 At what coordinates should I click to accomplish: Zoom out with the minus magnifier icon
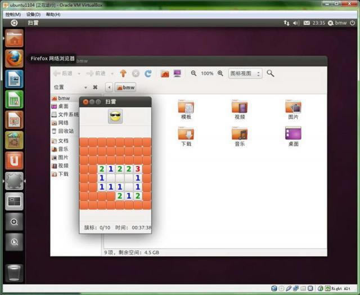193,73
